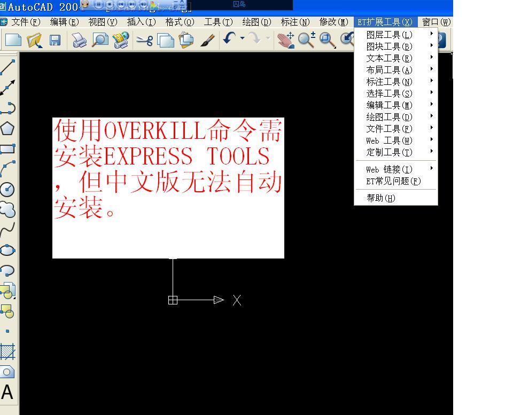Screen dimensions: 513x415
Task: Expand 文件工具(F) submenu
Action: pyautogui.click(x=396, y=129)
